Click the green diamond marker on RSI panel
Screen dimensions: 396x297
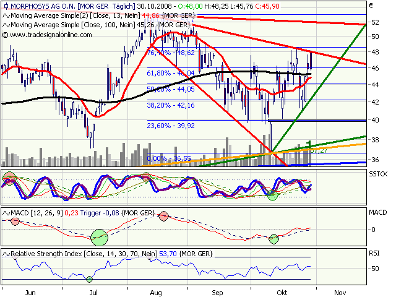tap(89, 279)
